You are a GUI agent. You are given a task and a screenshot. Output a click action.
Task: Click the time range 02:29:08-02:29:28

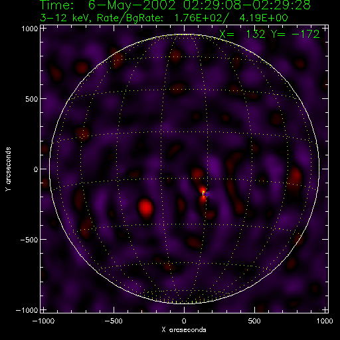pyautogui.click(x=247, y=5)
